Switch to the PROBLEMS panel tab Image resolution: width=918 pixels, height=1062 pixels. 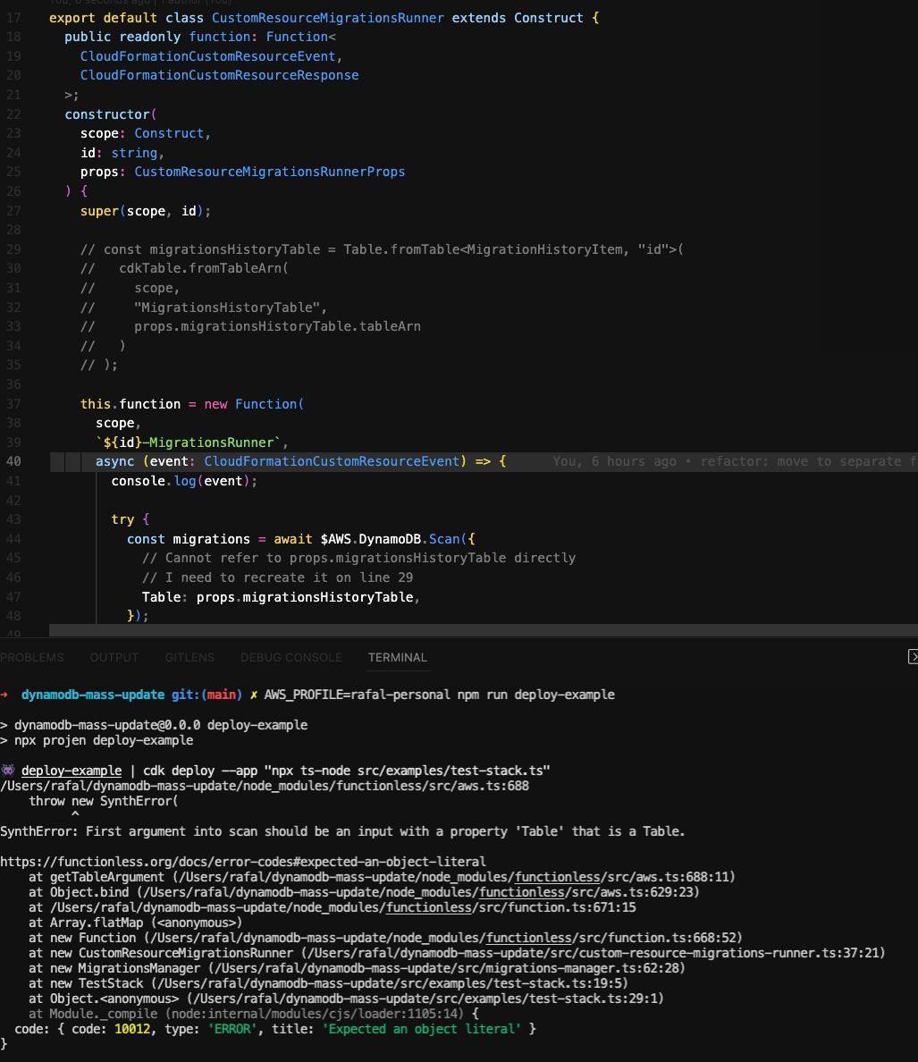(x=32, y=658)
